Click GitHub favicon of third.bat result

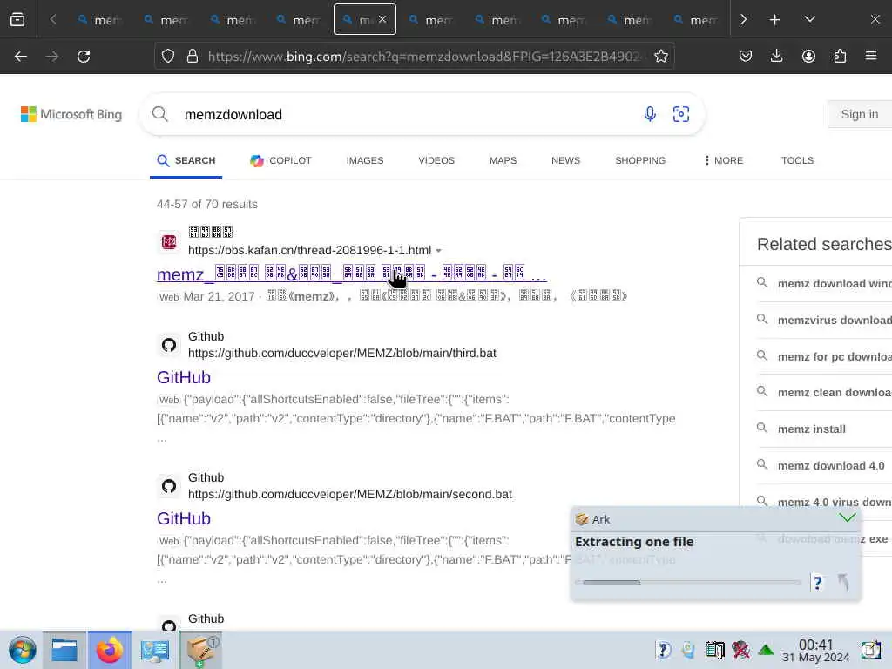point(169,345)
